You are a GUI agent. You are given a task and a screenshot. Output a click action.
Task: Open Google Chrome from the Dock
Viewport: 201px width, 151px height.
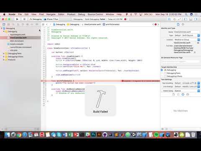(x=19, y=135)
